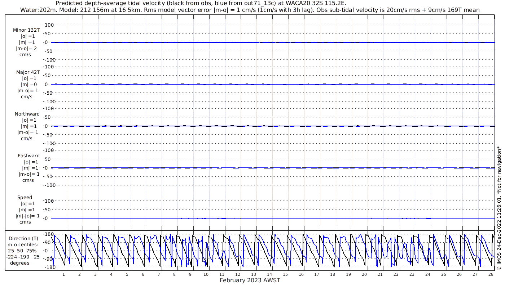
Task: Click the 100 tick of Speed axis
Action: click(x=49, y=201)
